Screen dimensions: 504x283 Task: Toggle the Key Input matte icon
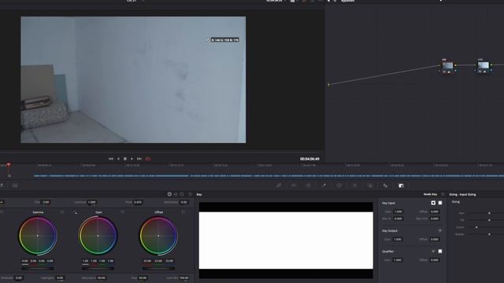coord(433,203)
